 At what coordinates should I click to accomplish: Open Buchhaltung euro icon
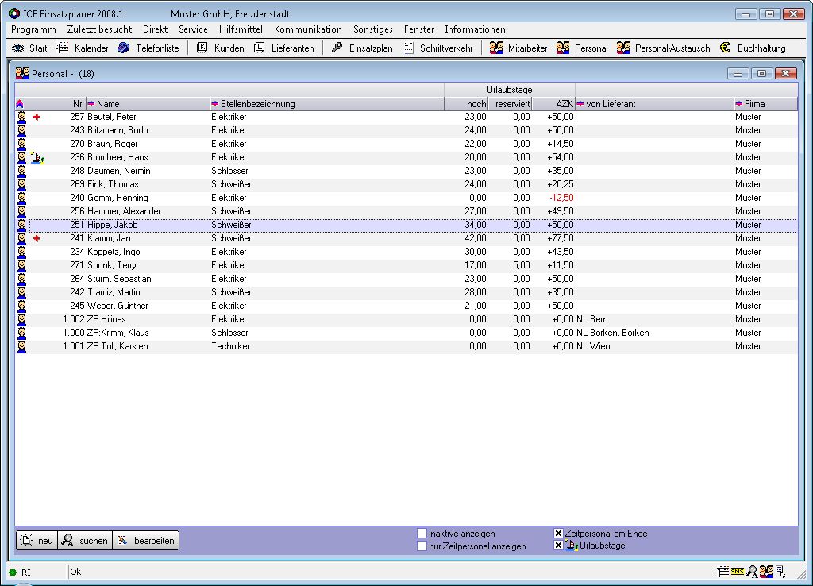(x=725, y=48)
